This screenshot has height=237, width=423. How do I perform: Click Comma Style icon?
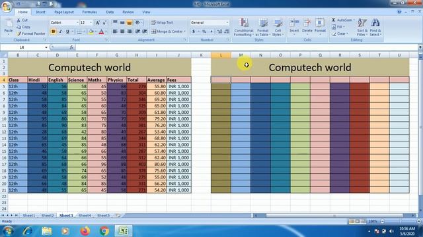pos(211,32)
